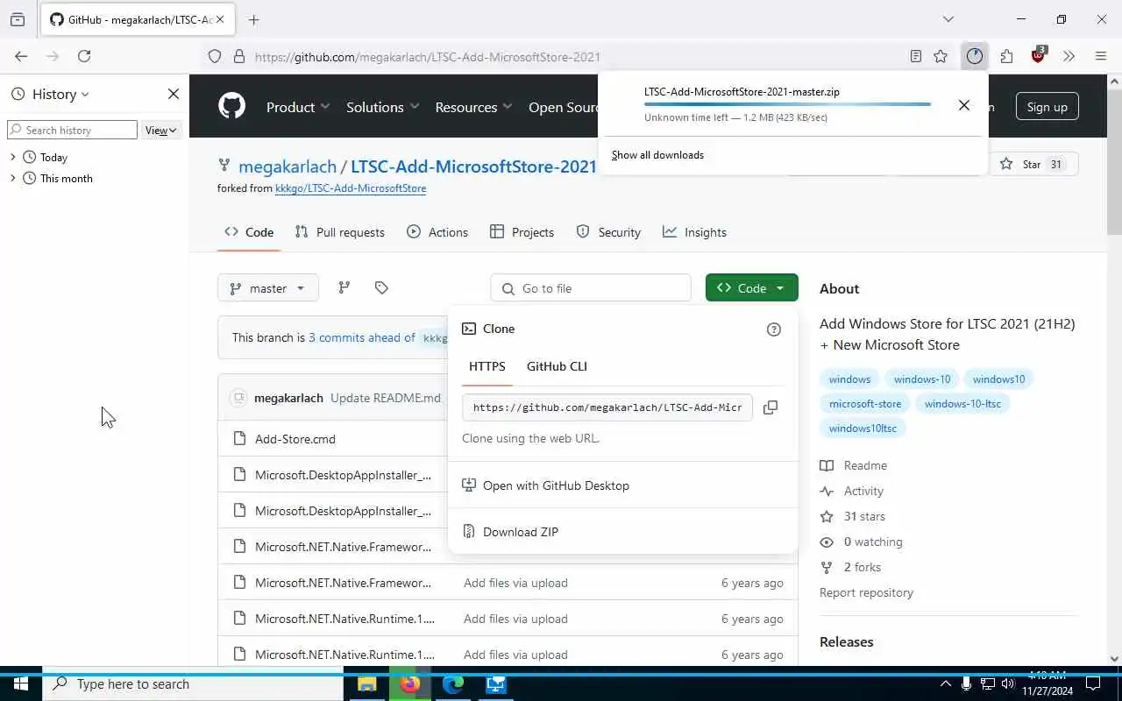Open Windows Start menu
The width and height of the screenshot is (1122, 701).
21,684
